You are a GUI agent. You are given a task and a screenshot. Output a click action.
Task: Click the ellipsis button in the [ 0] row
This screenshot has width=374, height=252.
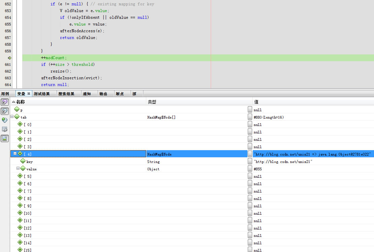coord(250,124)
